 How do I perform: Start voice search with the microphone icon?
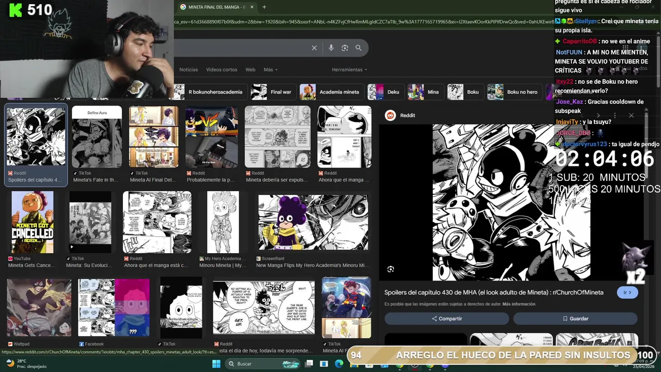[331, 48]
